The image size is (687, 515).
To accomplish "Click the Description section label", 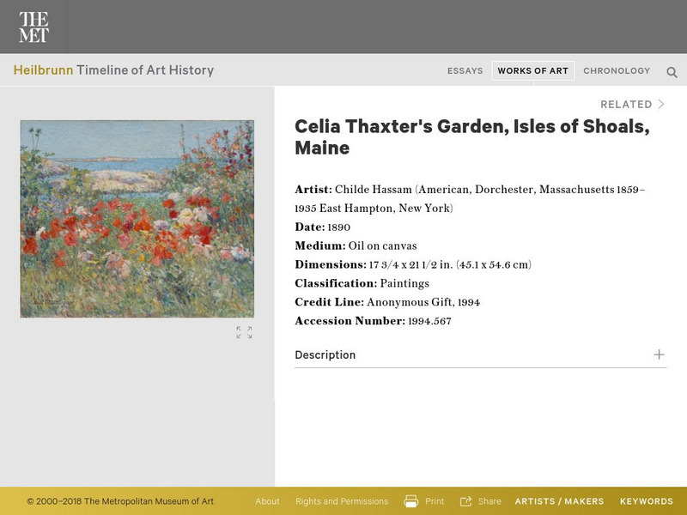I will point(325,354).
